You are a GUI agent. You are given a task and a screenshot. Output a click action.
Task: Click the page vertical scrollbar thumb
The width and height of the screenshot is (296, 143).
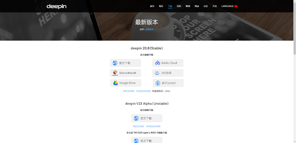295,28
